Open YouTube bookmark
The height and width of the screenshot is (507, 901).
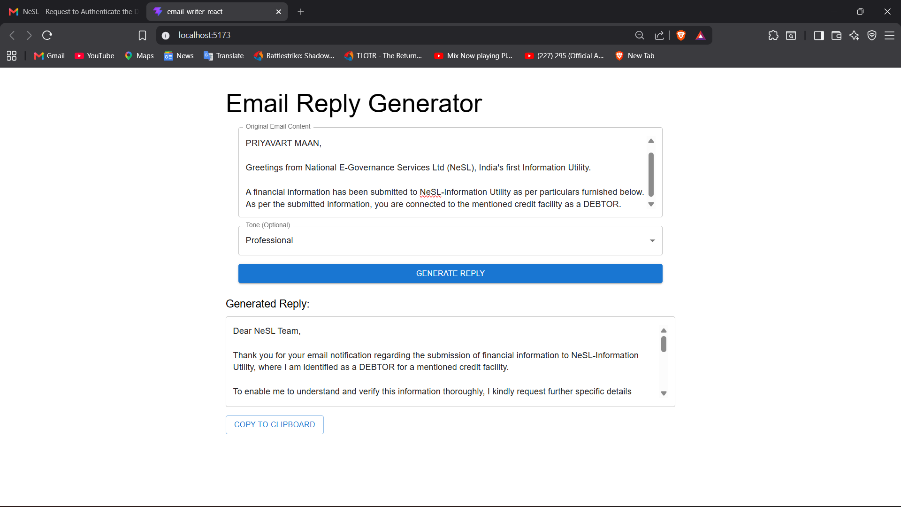tap(94, 56)
